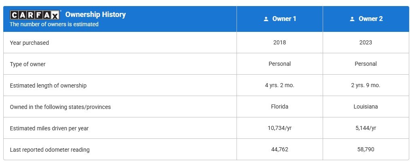Click the states/provinces row label

(x=60, y=107)
